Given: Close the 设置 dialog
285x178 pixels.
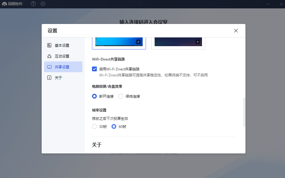Looking at the screenshot, I should coord(236,31).
